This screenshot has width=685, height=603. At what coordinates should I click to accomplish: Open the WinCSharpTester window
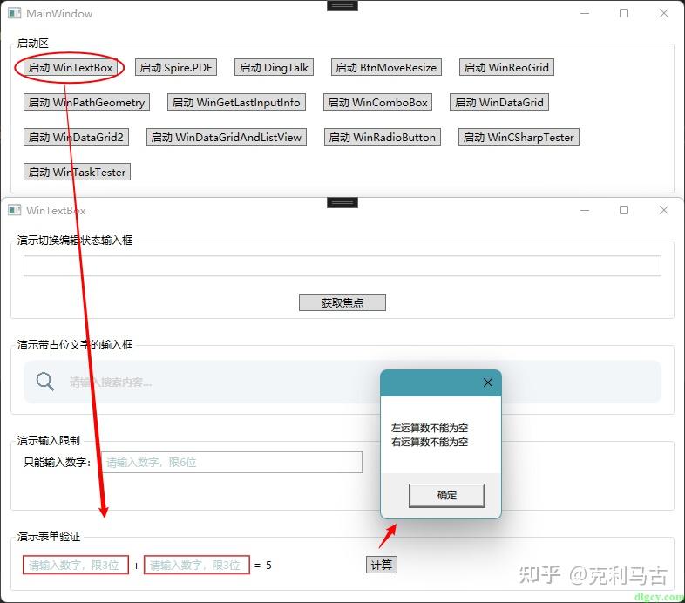click(519, 137)
